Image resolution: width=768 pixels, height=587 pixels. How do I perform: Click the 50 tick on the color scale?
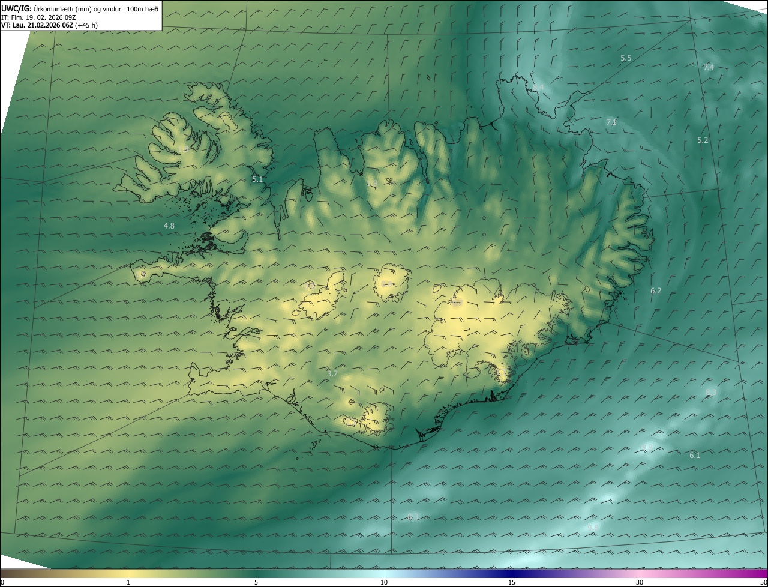pyautogui.click(x=763, y=582)
